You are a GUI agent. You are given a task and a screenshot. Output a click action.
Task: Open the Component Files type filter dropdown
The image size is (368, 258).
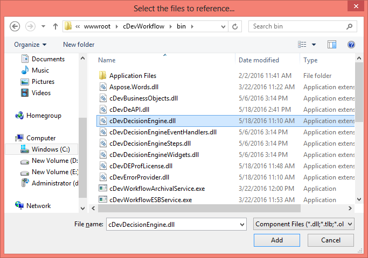(304, 224)
